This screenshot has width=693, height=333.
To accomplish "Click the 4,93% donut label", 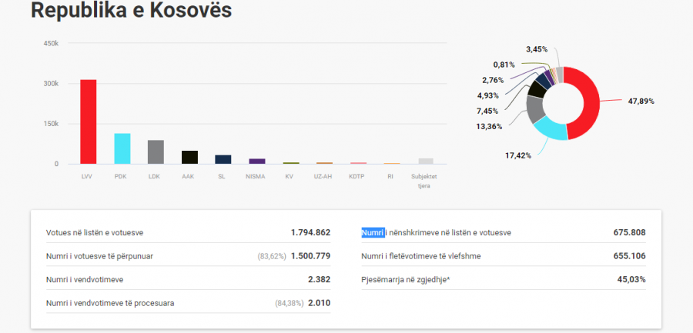I will [488, 95].
